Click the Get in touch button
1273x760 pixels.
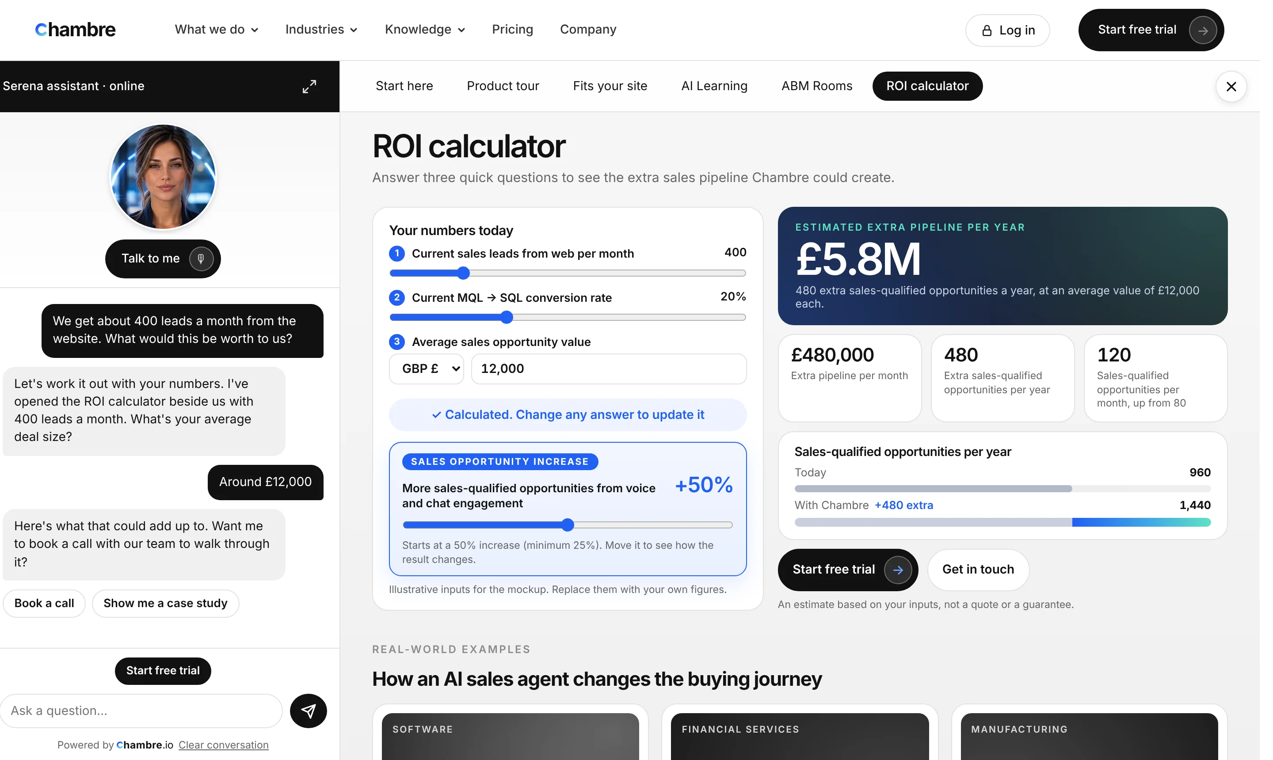click(978, 570)
